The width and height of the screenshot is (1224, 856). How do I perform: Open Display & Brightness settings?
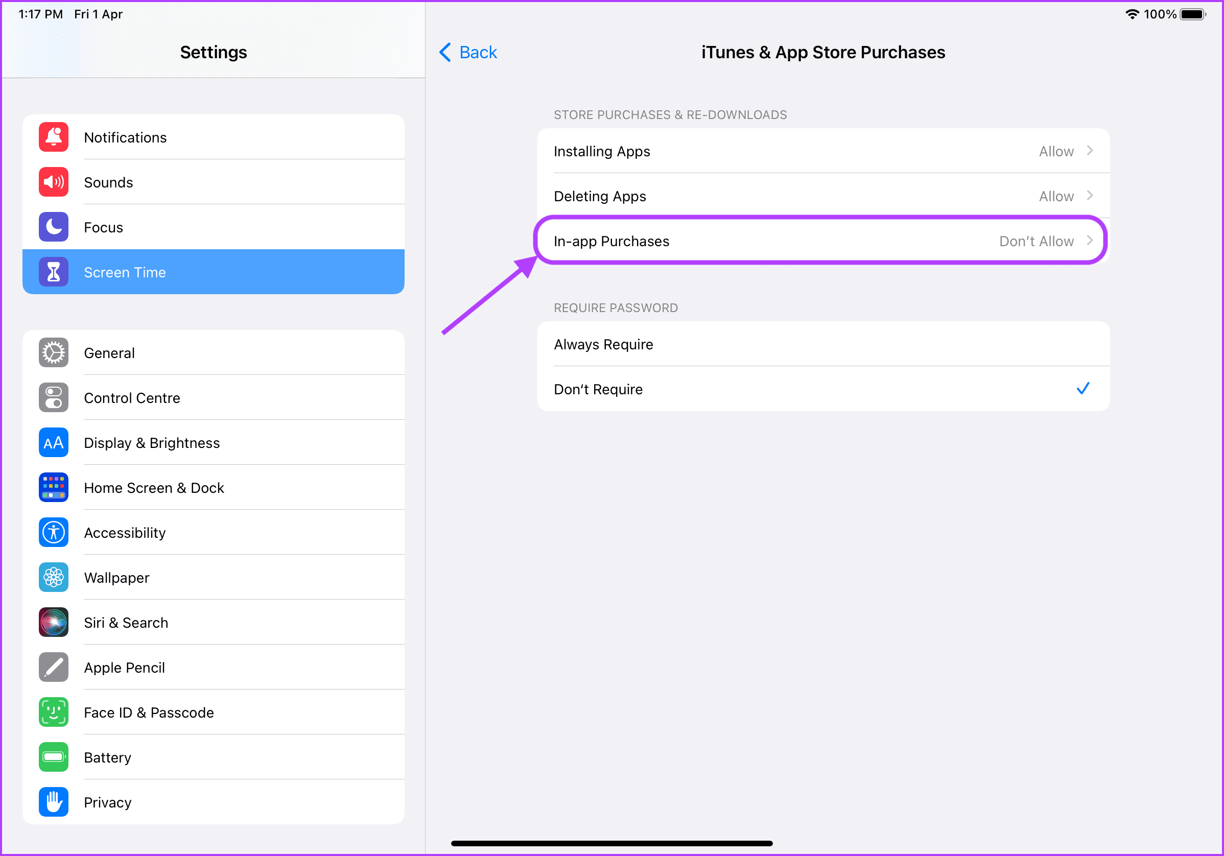(x=213, y=442)
